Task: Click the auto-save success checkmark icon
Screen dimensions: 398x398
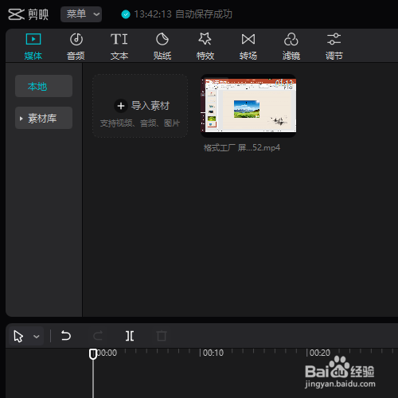Action: [x=126, y=14]
